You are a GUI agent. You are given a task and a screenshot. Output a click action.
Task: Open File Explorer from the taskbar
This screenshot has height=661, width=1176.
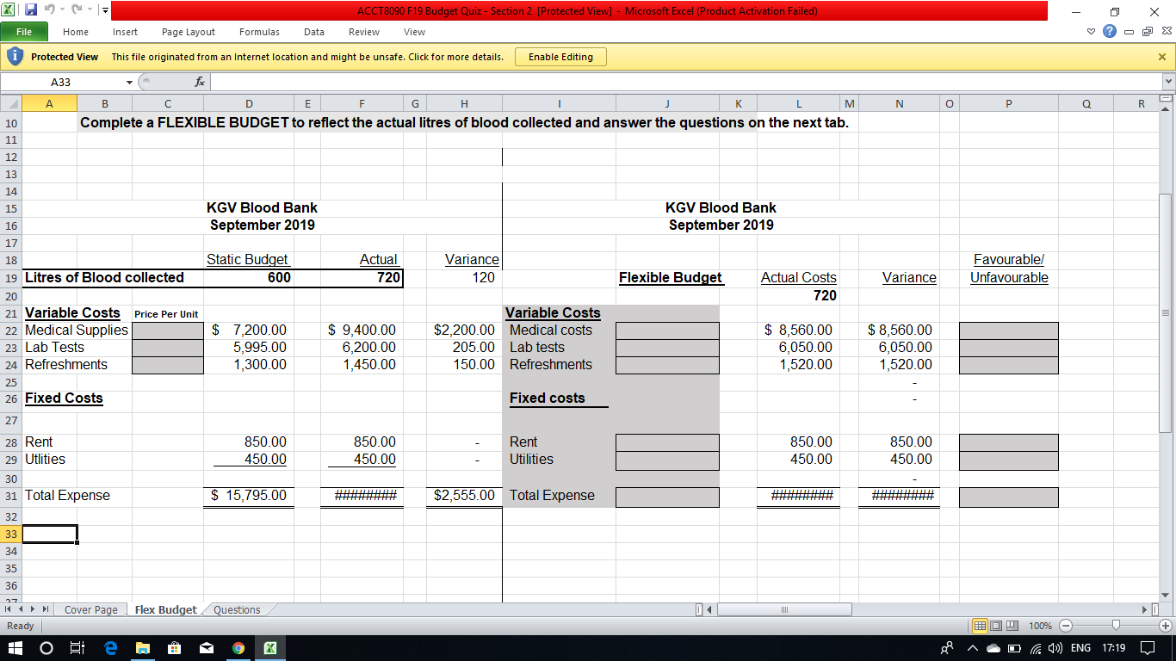[142, 648]
